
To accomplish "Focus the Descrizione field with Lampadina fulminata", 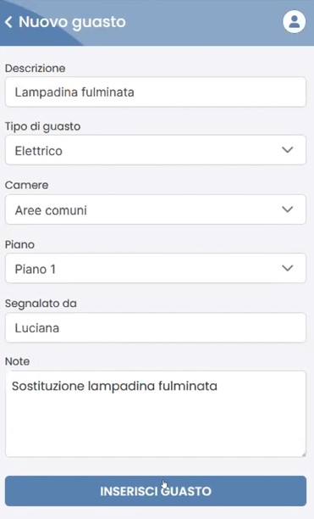I will (156, 92).
